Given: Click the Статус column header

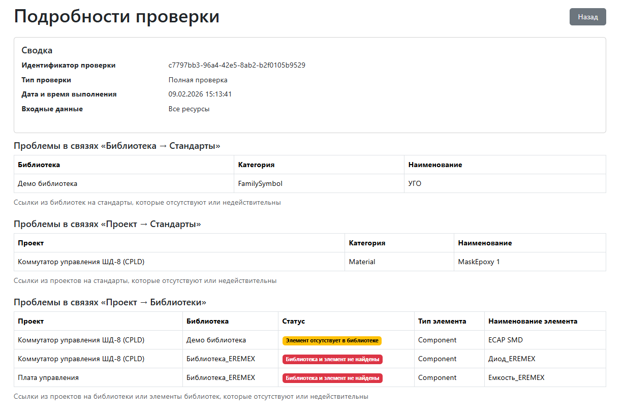Looking at the screenshot, I should coord(291,321).
